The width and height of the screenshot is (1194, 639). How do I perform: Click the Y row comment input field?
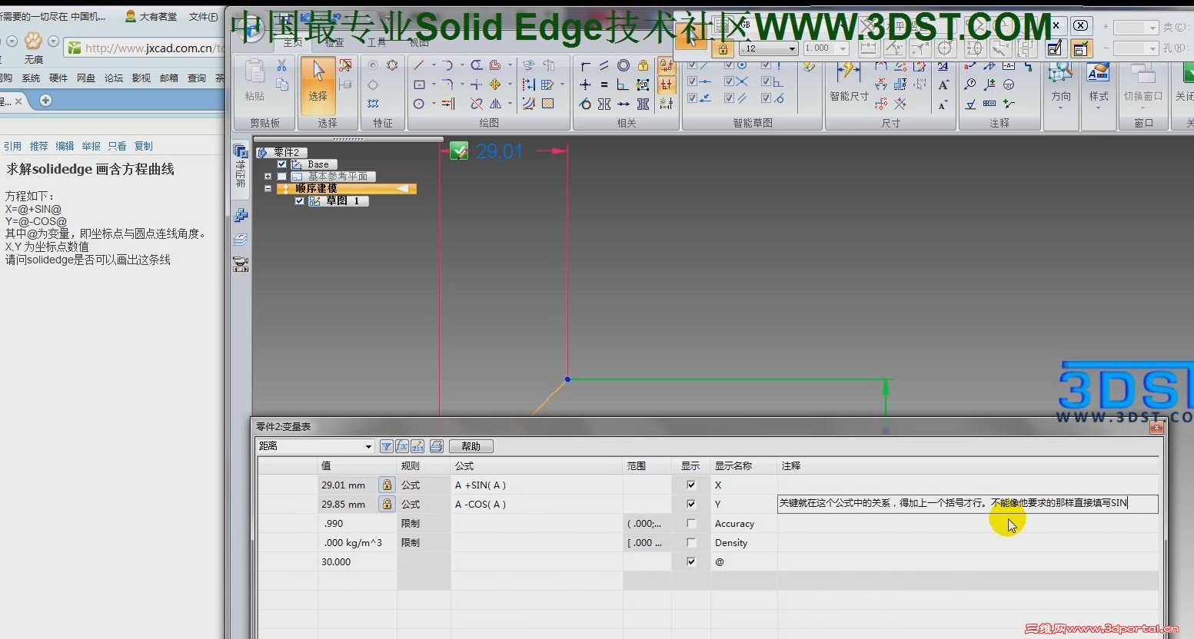click(x=968, y=504)
